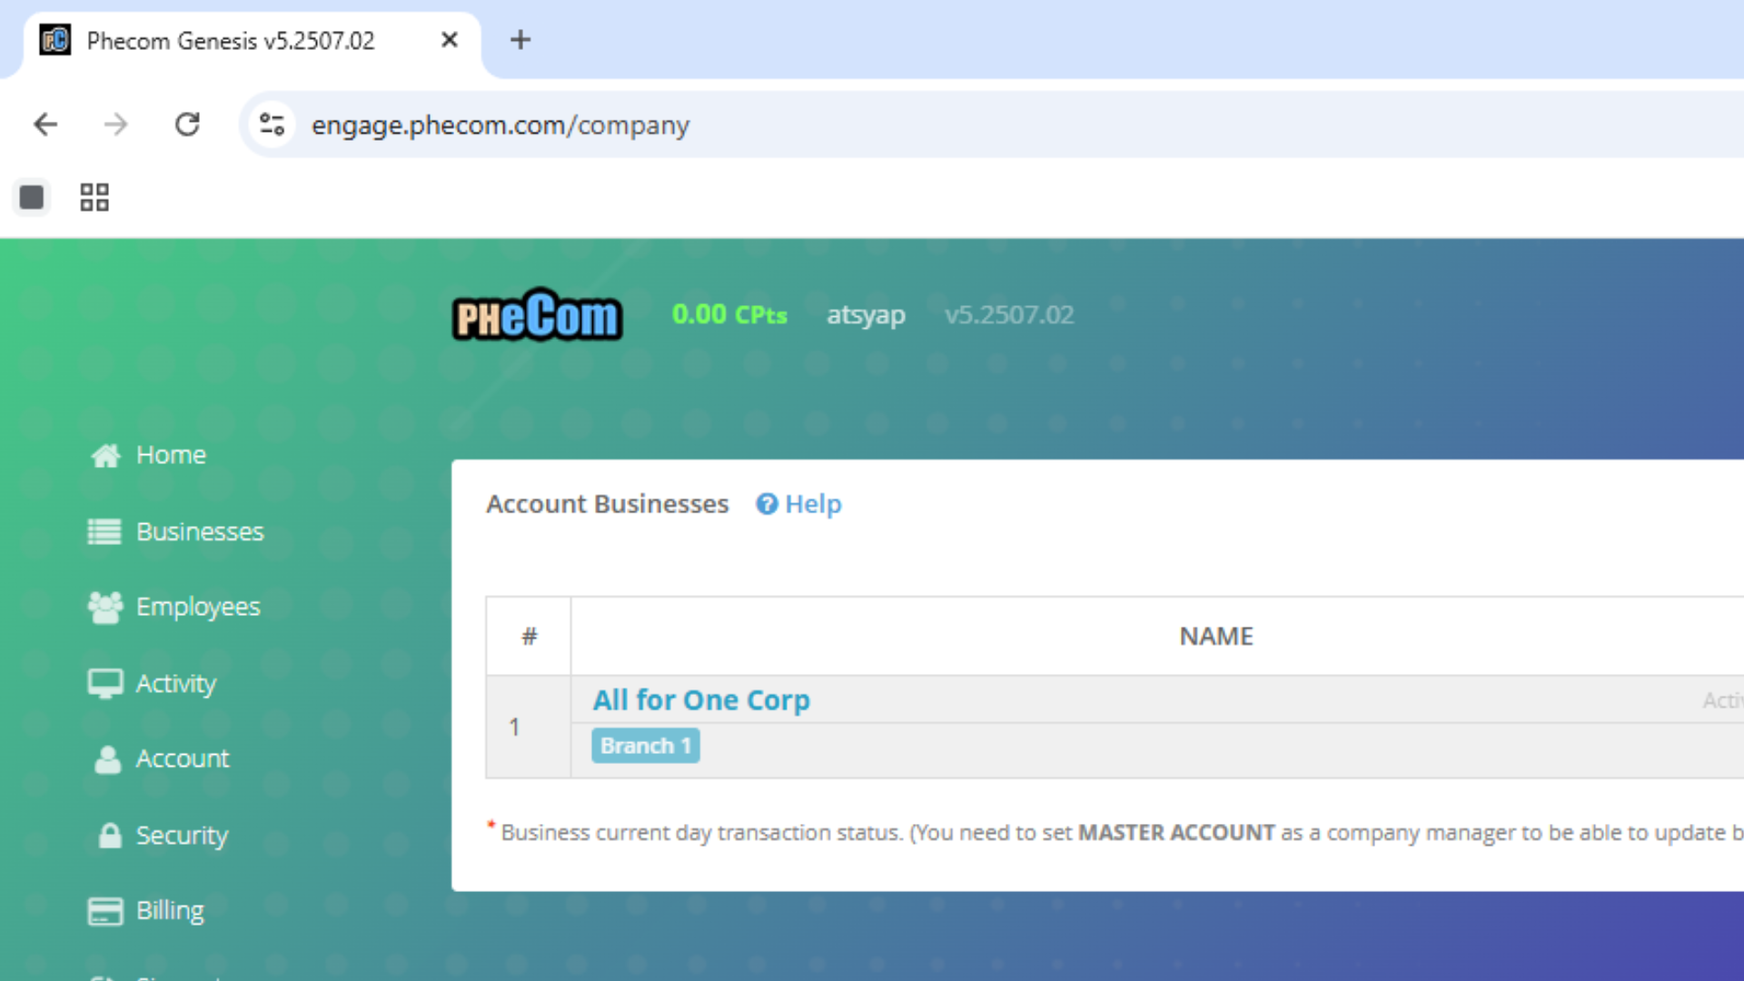Click the Account Businesses heading
The image size is (1744, 981).
click(608, 504)
